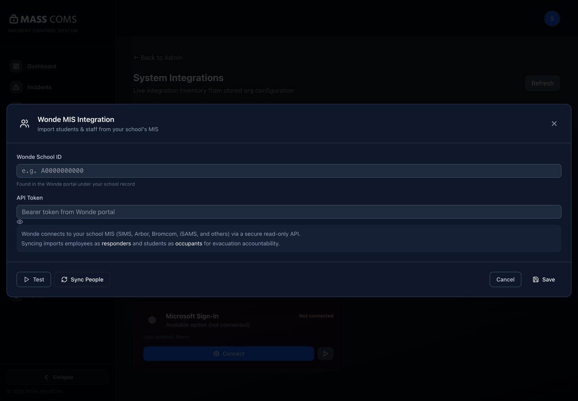
Task: Click the Incidents warning triangle icon
Action: click(x=16, y=87)
